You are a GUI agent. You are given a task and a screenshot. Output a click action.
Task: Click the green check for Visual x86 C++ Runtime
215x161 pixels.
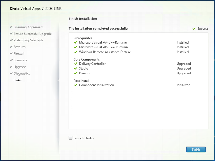(x=76, y=47)
